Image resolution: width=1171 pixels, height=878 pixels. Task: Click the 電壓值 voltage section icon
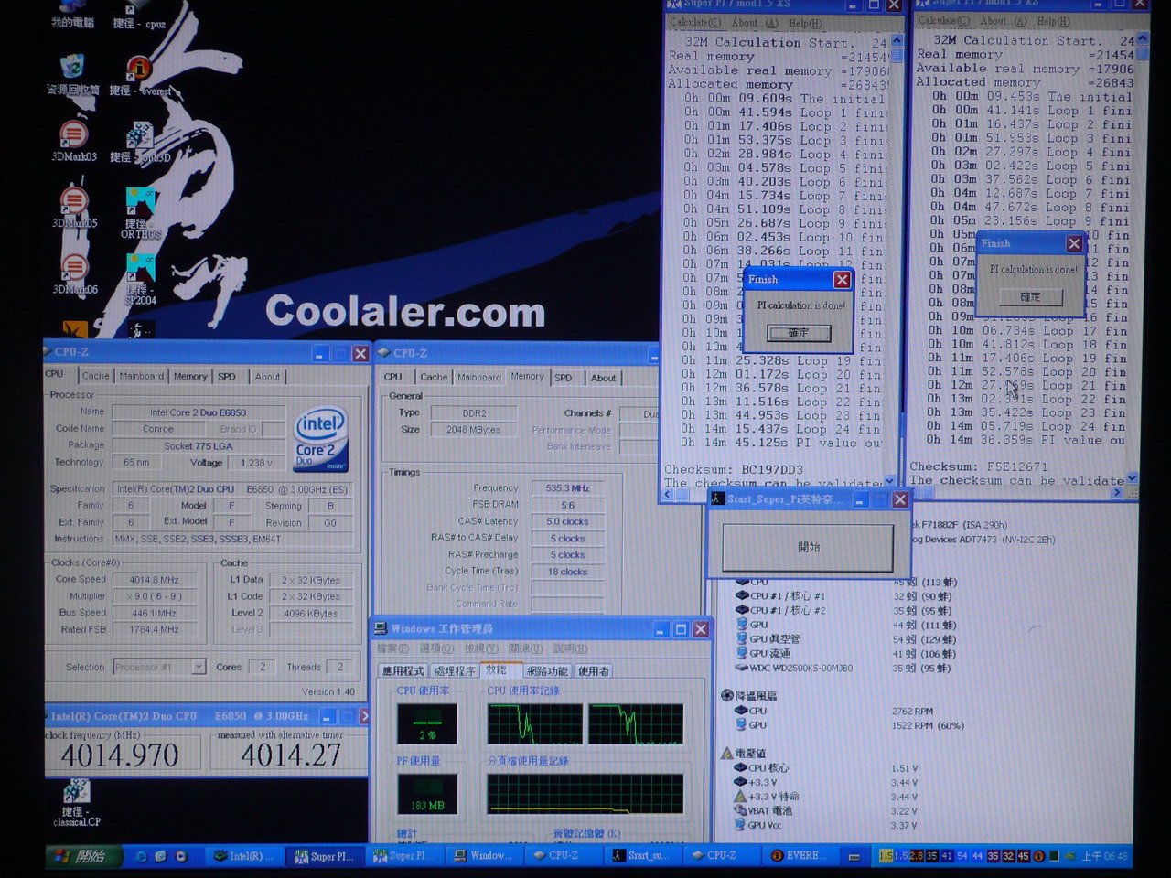tap(727, 753)
